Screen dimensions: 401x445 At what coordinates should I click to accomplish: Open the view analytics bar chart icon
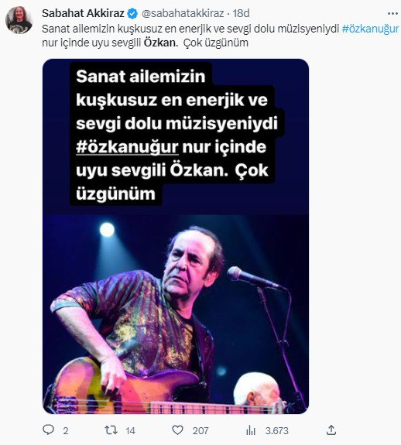click(x=251, y=430)
